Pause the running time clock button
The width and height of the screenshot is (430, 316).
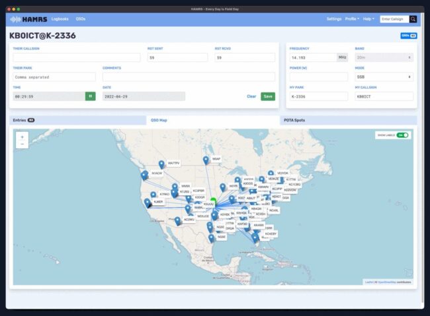(90, 96)
